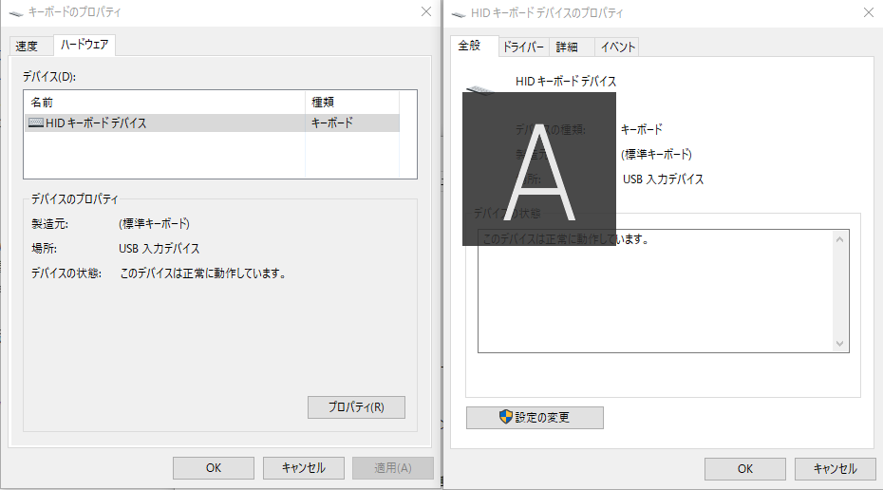Sort devices by 名前 column header
The width and height of the screenshot is (883, 490).
tap(161, 102)
